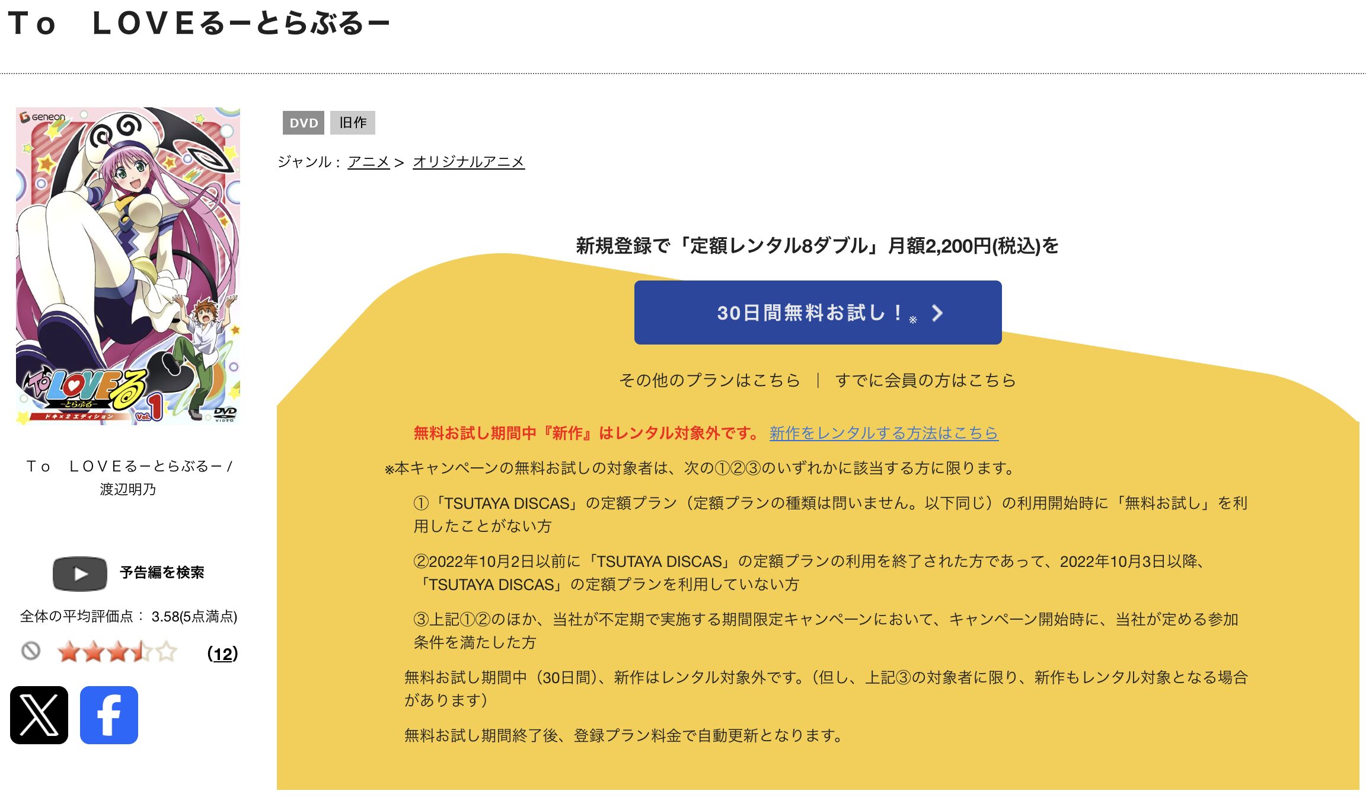
Task: Click the 30日間無料お試し button
Action: pyautogui.click(x=818, y=313)
